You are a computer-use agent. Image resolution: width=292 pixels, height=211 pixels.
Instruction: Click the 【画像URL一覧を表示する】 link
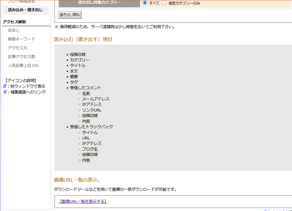(83, 201)
